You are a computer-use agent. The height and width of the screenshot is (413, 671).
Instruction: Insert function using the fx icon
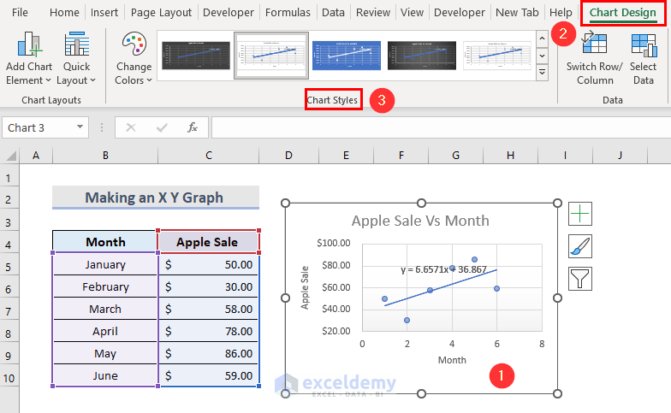193,127
